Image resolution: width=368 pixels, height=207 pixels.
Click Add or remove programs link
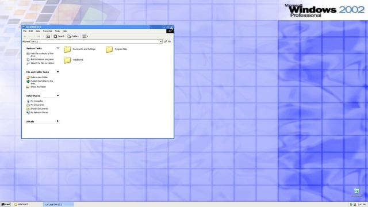[x=42, y=59]
